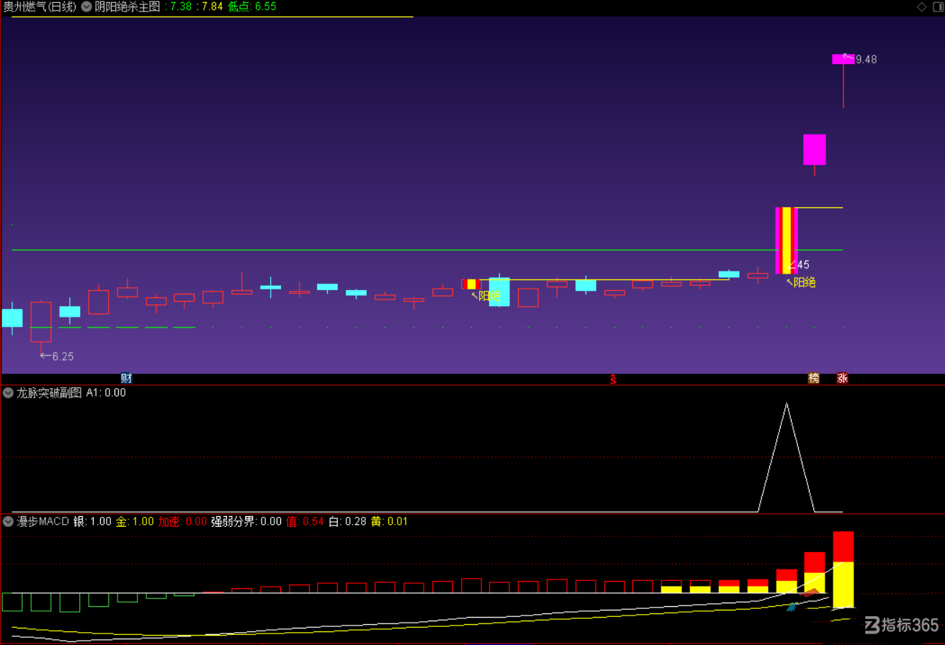Click the 银: 1.00 value
The width and height of the screenshot is (945, 645).
(x=92, y=521)
